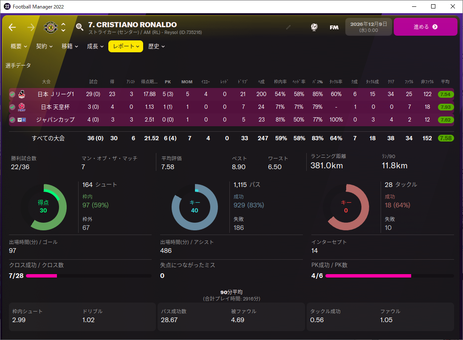
Task: Click the 2.99 枠内シュート per 90 value
Action: pyautogui.click(x=19, y=320)
